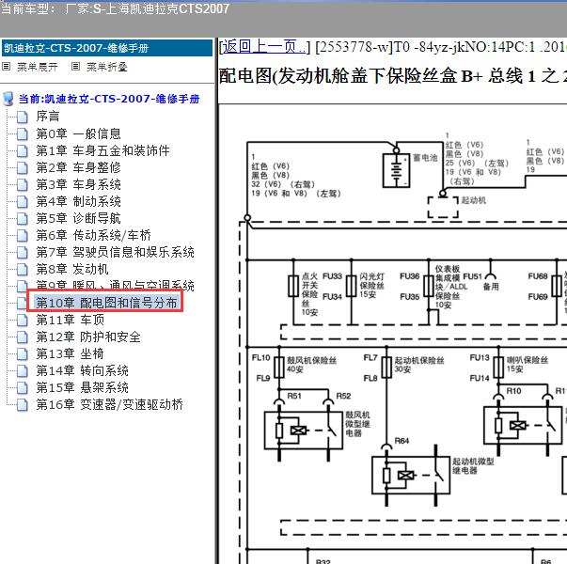567x564 pixels.
Task: Click the page icon beside 第14章
Action: pos(23,371)
